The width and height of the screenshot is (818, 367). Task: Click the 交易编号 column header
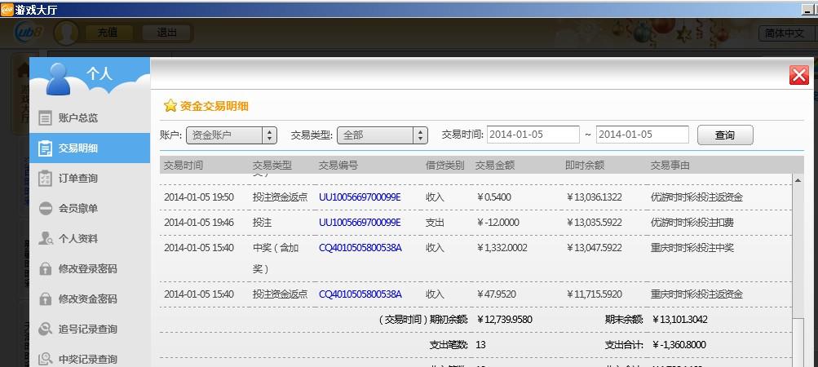(338, 166)
